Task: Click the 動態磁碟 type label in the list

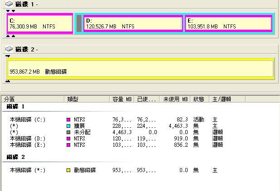Action: pos(85,170)
